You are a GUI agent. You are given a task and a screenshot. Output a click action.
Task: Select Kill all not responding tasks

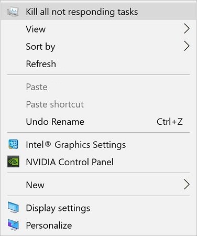[x=98, y=12]
